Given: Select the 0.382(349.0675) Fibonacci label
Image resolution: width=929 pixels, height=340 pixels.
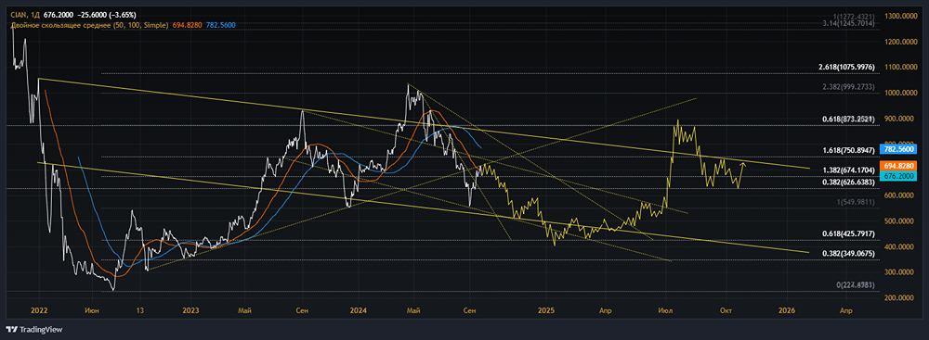Looking at the screenshot, I should (x=847, y=253).
